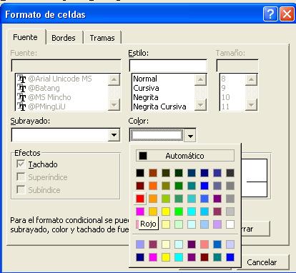This screenshot has width=296, height=273.
Task: Click the Fuente list scroll-down arrow
Action: click(x=114, y=105)
